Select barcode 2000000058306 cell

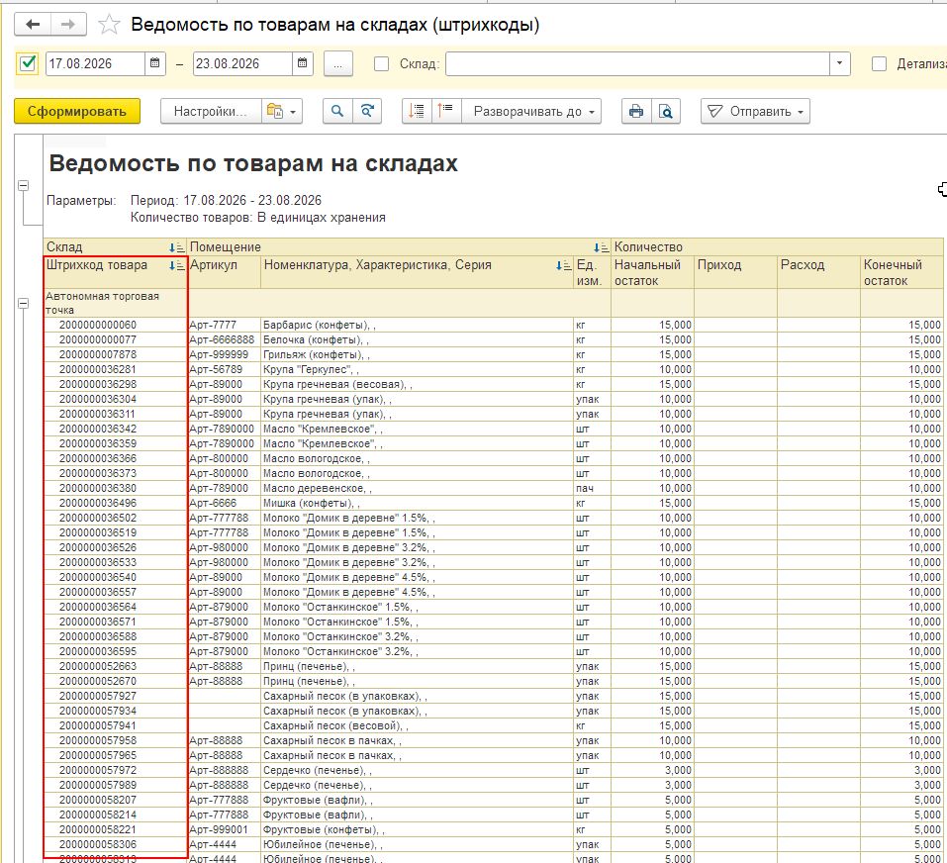click(116, 844)
